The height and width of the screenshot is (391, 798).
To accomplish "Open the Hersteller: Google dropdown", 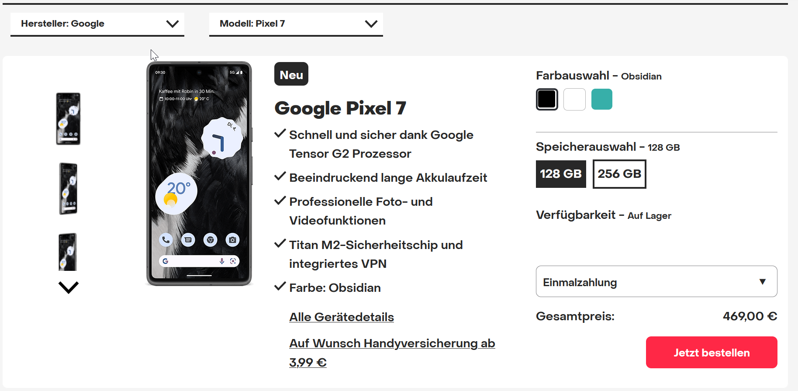I will (97, 24).
